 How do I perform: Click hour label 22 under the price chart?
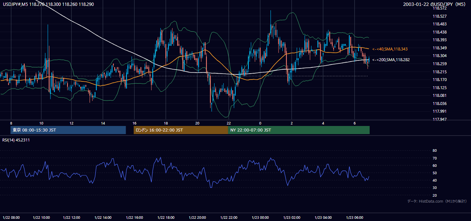[229, 123]
